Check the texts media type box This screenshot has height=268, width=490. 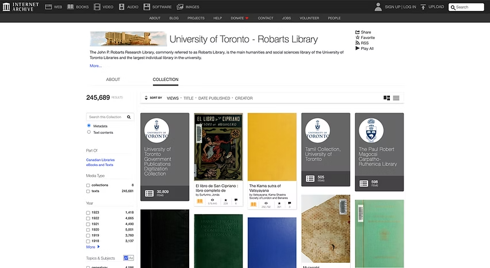pos(88,191)
